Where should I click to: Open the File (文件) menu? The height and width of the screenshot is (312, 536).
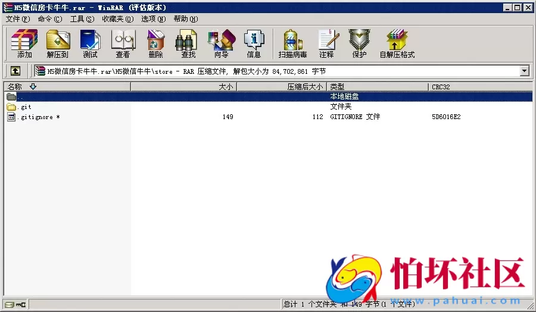(18, 19)
